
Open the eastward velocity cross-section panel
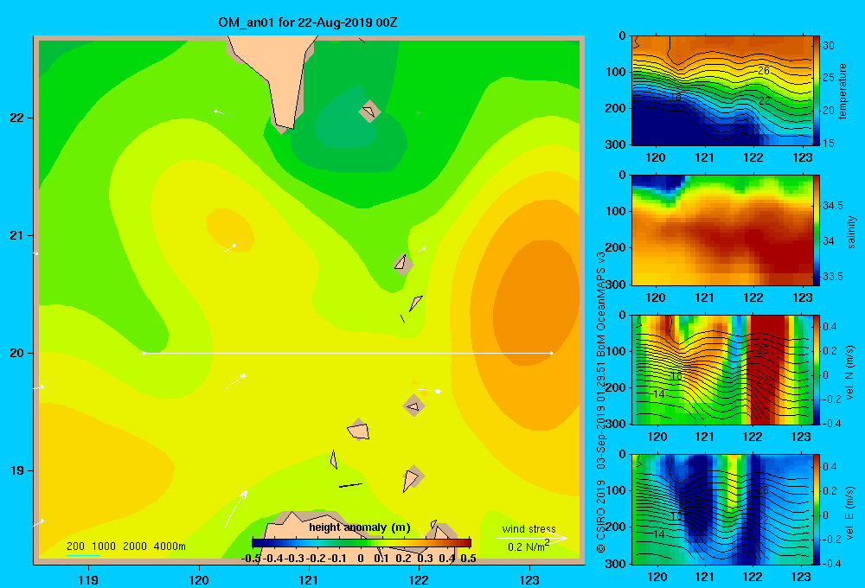[x=722, y=509]
